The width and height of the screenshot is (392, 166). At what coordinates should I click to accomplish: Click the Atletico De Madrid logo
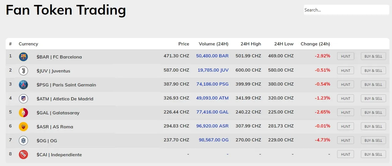pyautogui.click(x=23, y=99)
